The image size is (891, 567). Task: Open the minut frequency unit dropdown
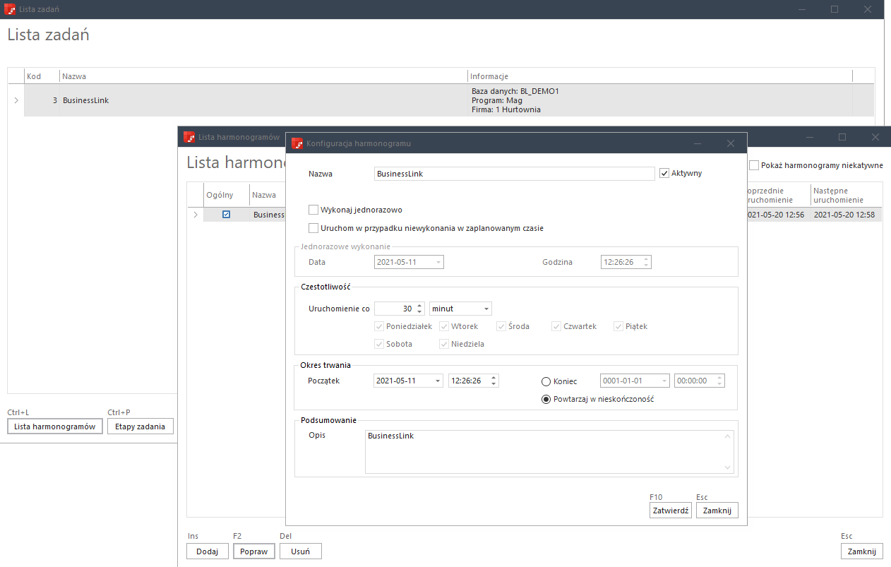pos(486,309)
